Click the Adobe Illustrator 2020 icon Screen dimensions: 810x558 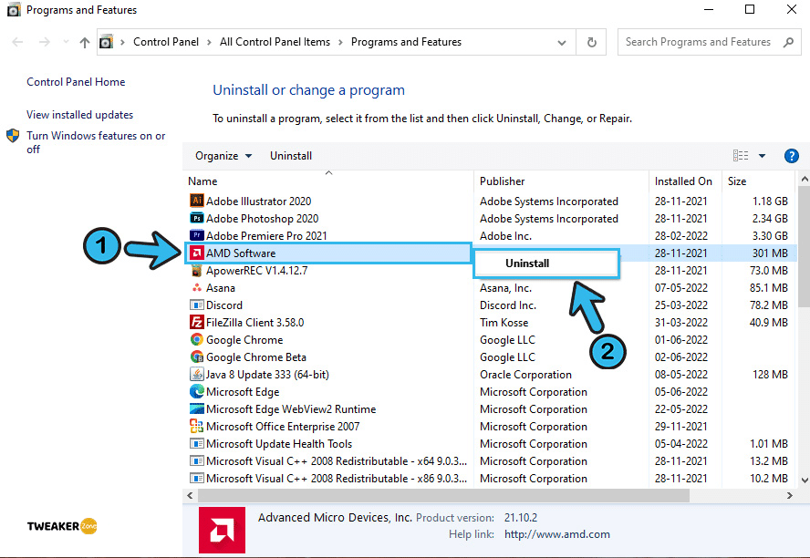[x=197, y=201]
